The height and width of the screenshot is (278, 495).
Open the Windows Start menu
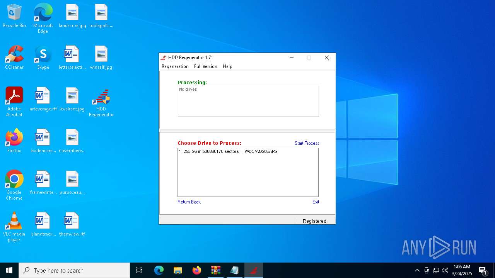click(x=9, y=270)
